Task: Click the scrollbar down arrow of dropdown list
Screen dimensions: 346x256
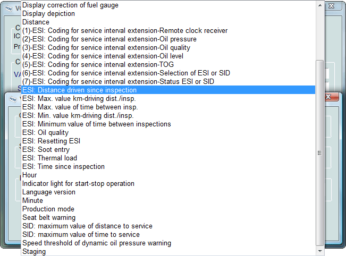Action: [320, 251]
